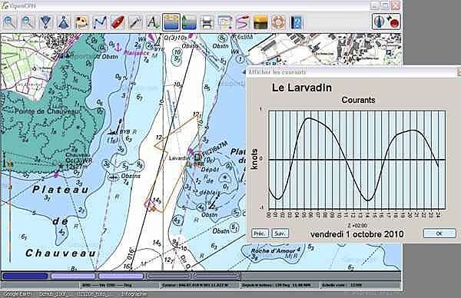Image resolution: width=461 pixels, height=298 pixels.
Task: Start creating a route with zigzag icon
Action: pos(99,22)
